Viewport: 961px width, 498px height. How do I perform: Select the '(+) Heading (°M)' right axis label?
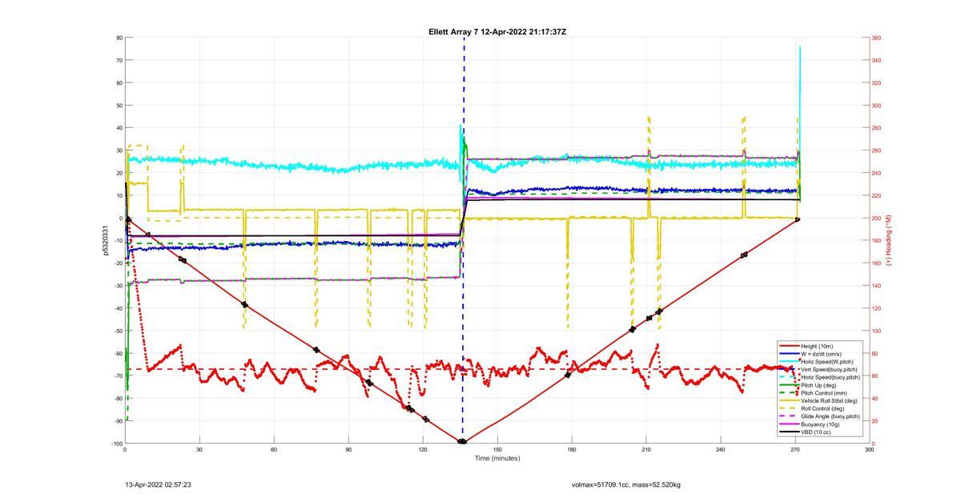click(888, 240)
